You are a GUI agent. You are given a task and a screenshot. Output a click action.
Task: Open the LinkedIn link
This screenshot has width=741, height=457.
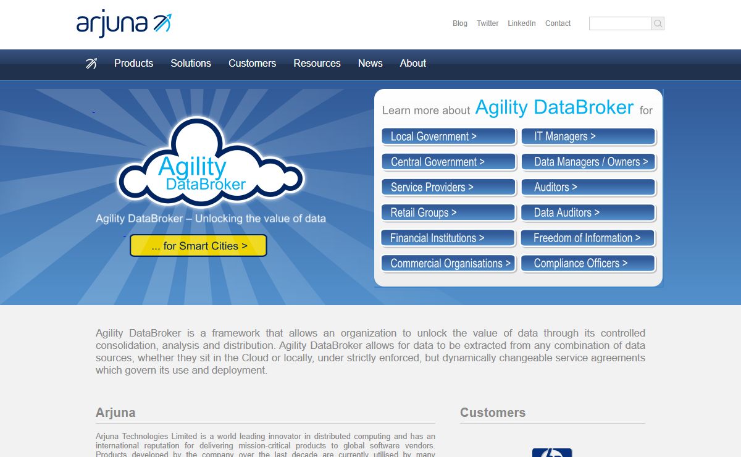point(522,23)
